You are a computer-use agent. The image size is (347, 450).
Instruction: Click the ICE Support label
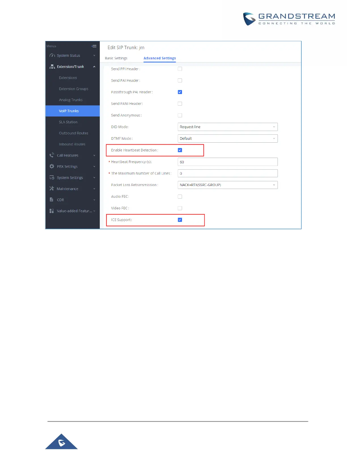coord(122,220)
